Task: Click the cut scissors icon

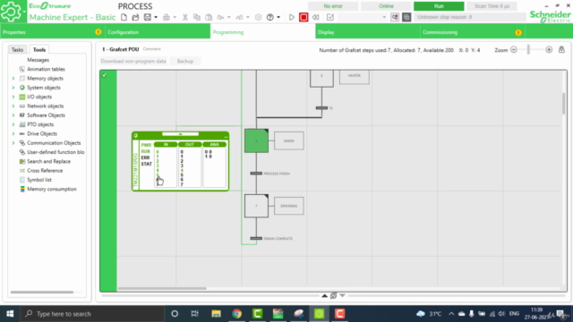Action: [185, 17]
